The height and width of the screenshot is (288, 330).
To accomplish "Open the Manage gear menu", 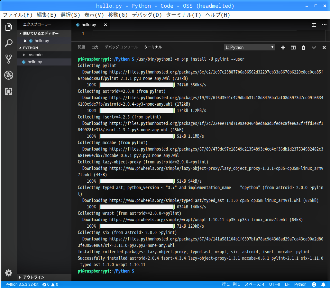I will click(x=9, y=273).
